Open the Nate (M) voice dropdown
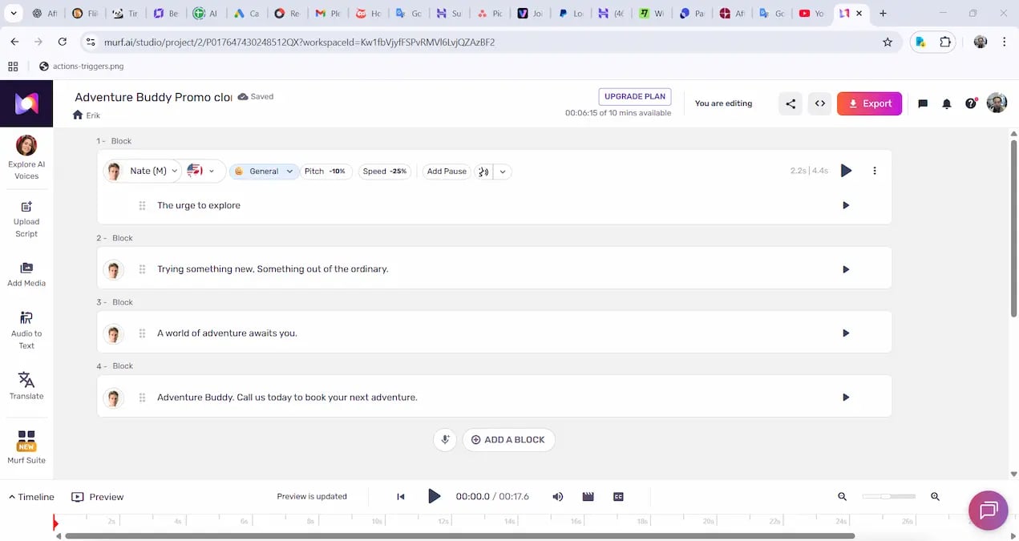Screen dimensions: 1019x541 tap(142, 172)
